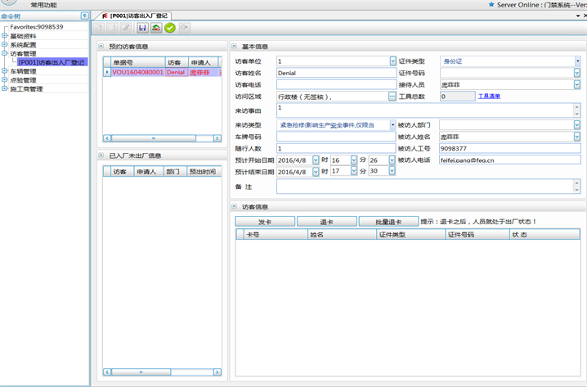Screen dimensions: 587x387
Task: Open the 预计开始日期 date picker dropdown
Action: pyautogui.click(x=316, y=160)
